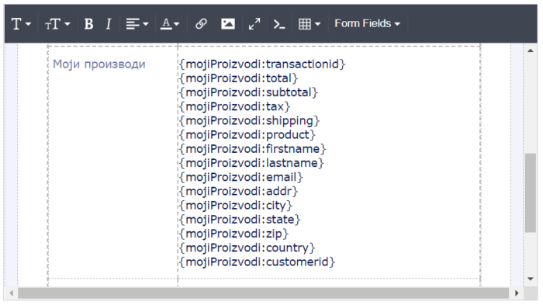This screenshot has height=305, width=543.
Task: Click the {mojiProizvodi:tax} placeholder
Action: (x=234, y=106)
